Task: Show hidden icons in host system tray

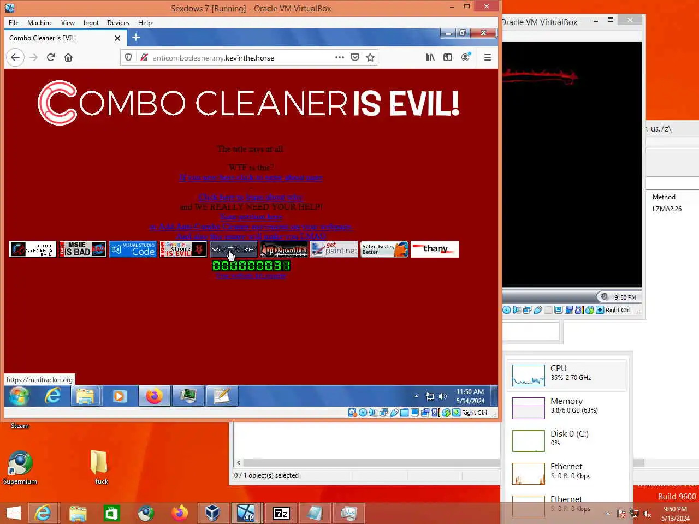Action: (608, 513)
